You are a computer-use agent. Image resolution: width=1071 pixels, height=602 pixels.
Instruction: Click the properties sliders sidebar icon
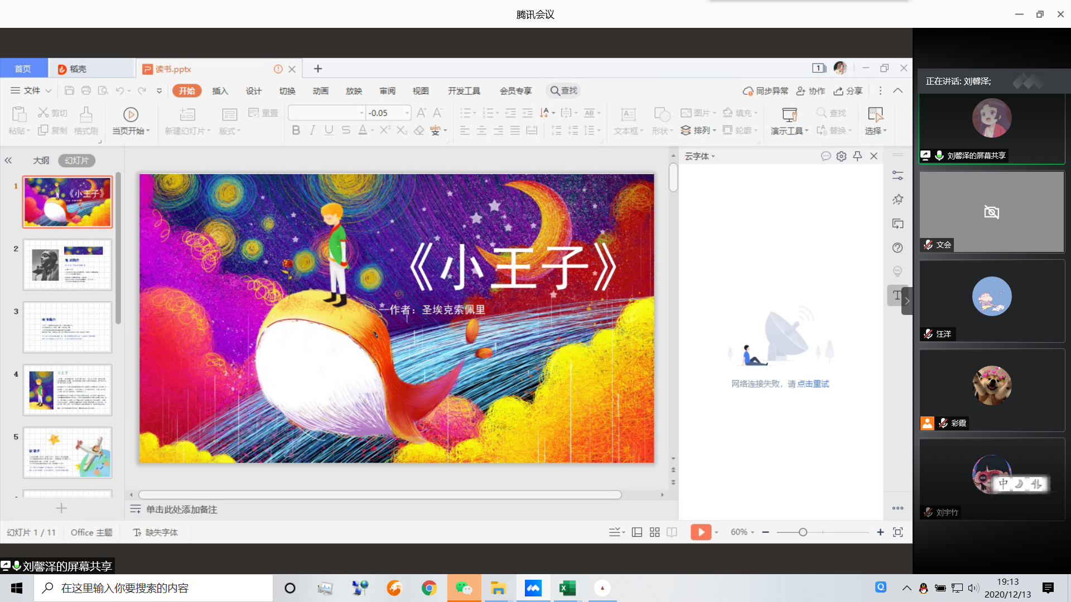[898, 175]
